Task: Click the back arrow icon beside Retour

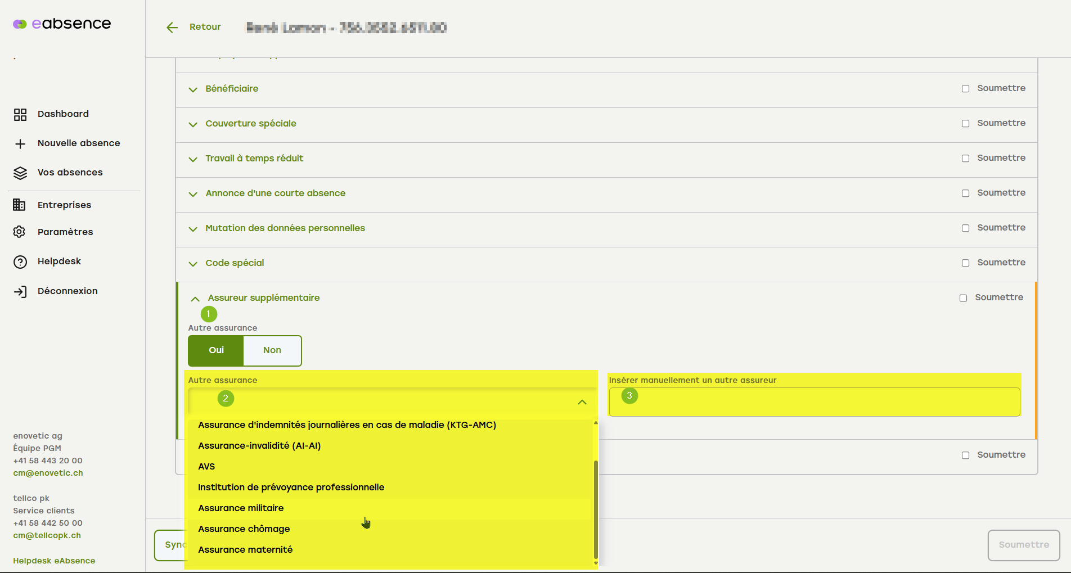Action: pos(172,28)
